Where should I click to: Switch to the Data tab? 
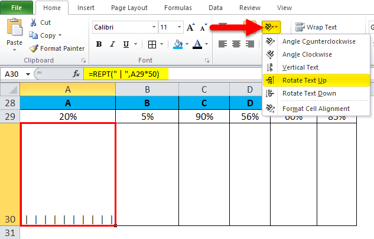[216, 8]
